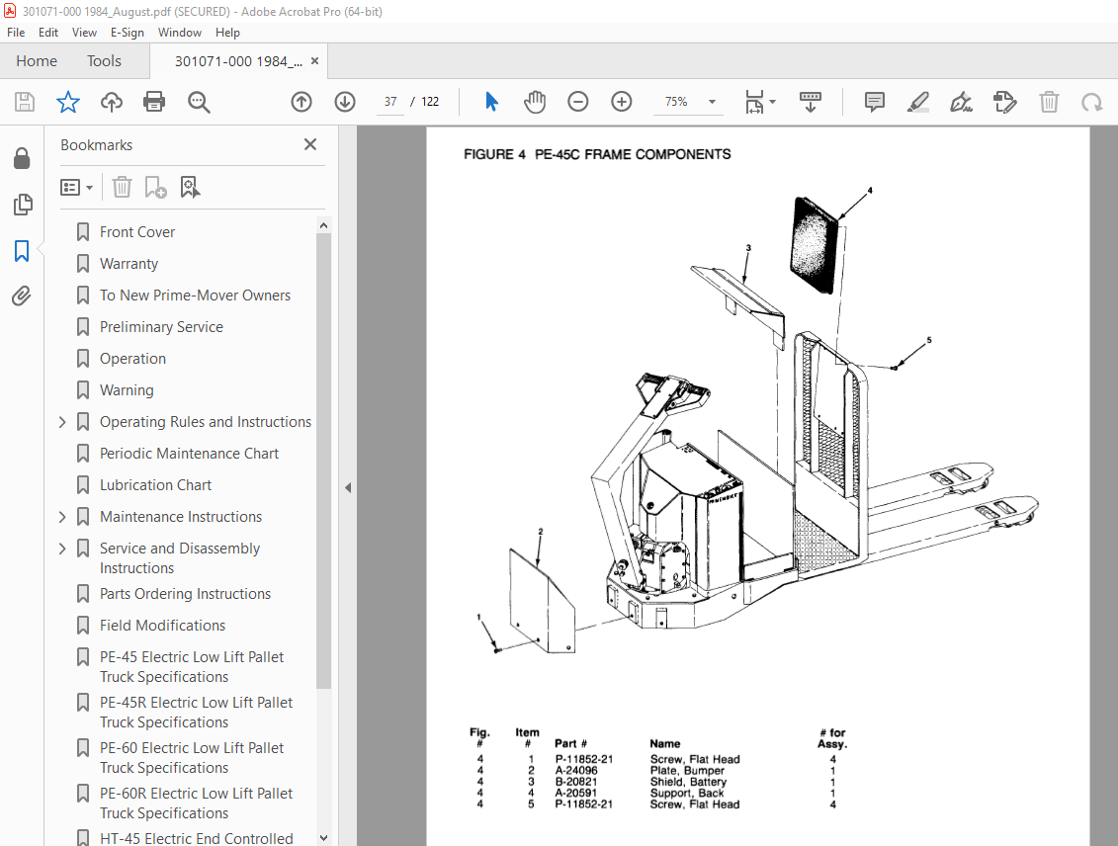Select the Highlight text tool
This screenshot has height=846, width=1118.
pos(917,101)
